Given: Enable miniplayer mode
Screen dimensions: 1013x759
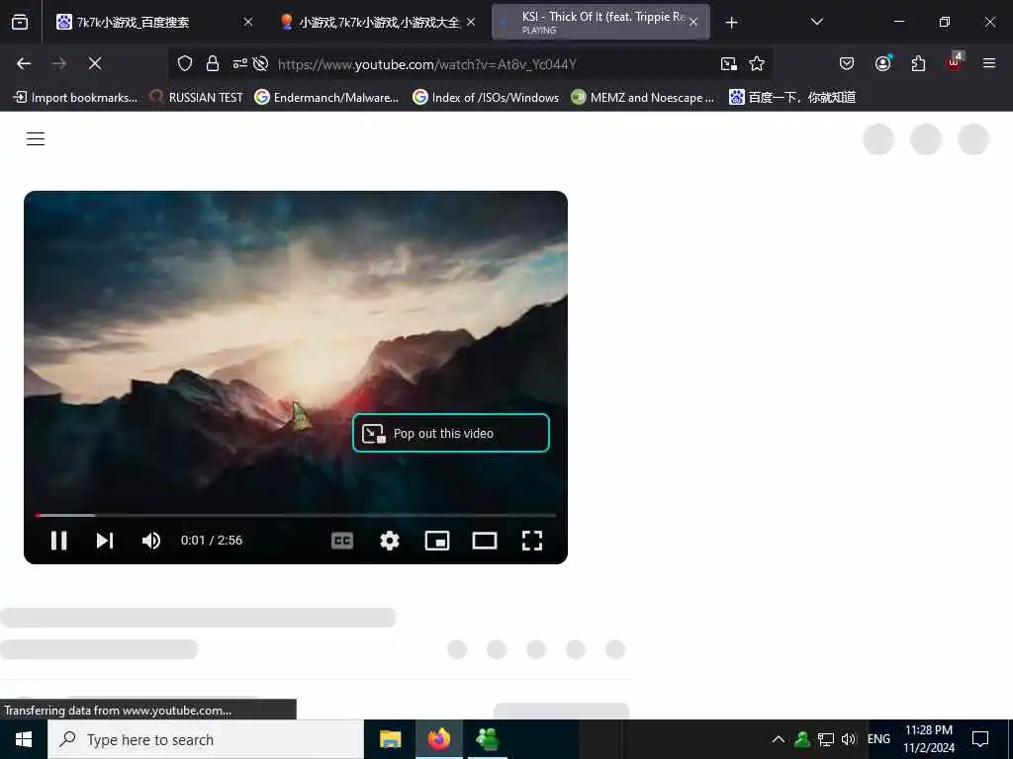Looking at the screenshot, I should [x=437, y=541].
